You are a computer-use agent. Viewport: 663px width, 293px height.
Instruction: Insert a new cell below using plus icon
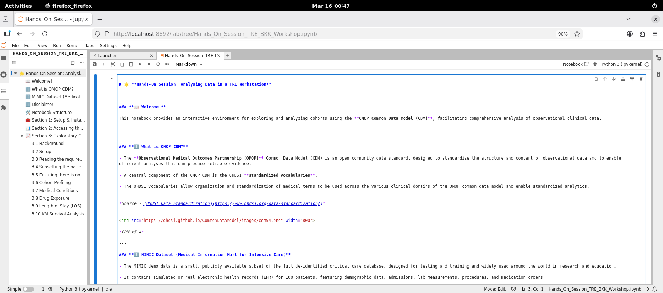point(104,64)
